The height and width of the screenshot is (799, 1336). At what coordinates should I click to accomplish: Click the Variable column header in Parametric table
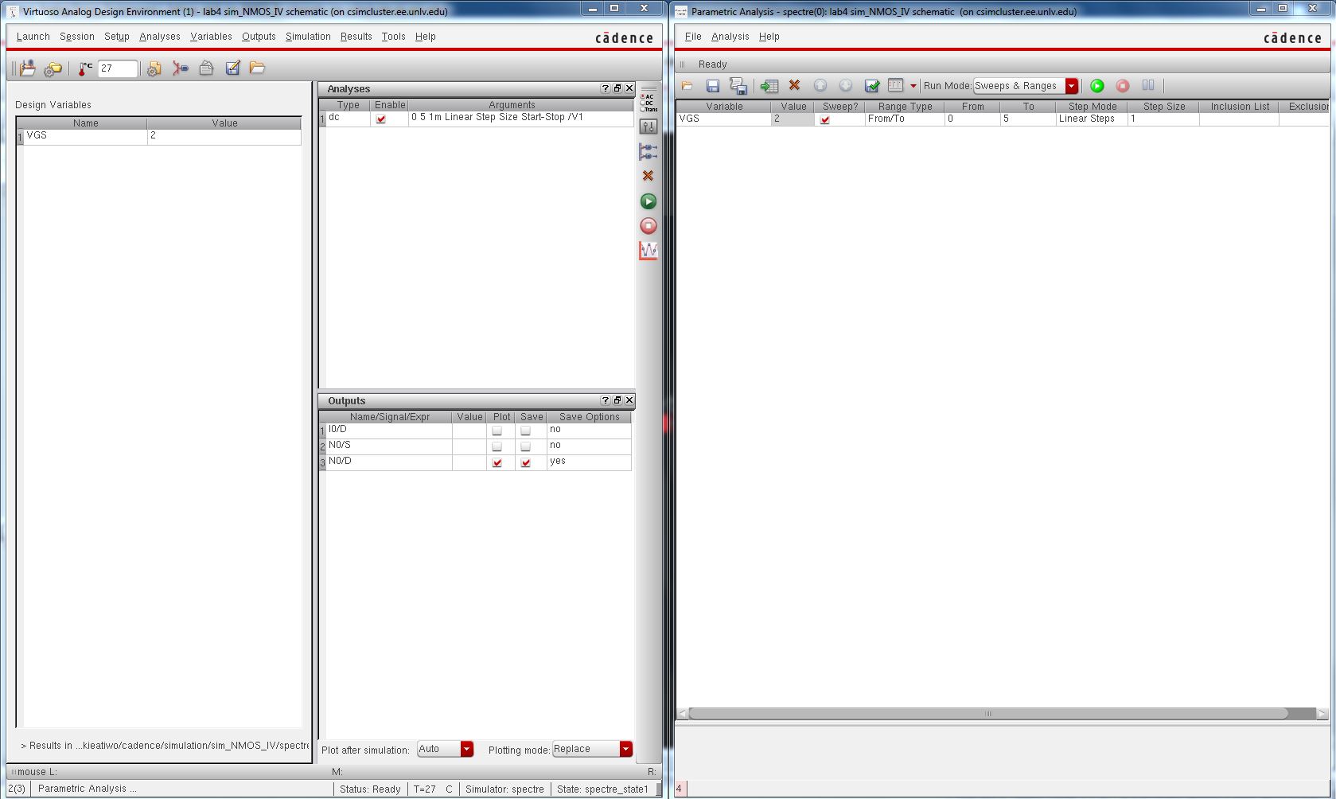click(x=723, y=106)
